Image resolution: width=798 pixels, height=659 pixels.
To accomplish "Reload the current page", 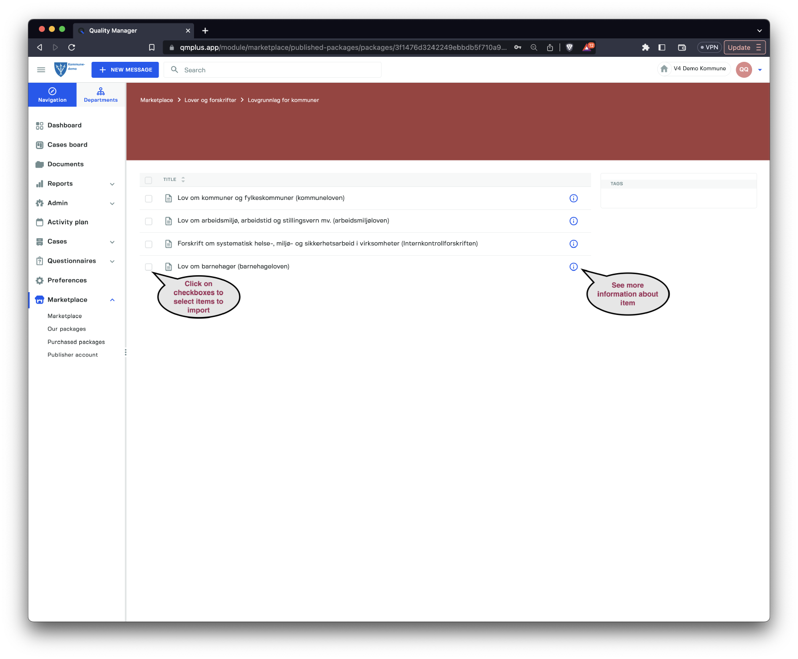I will tap(72, 47).
